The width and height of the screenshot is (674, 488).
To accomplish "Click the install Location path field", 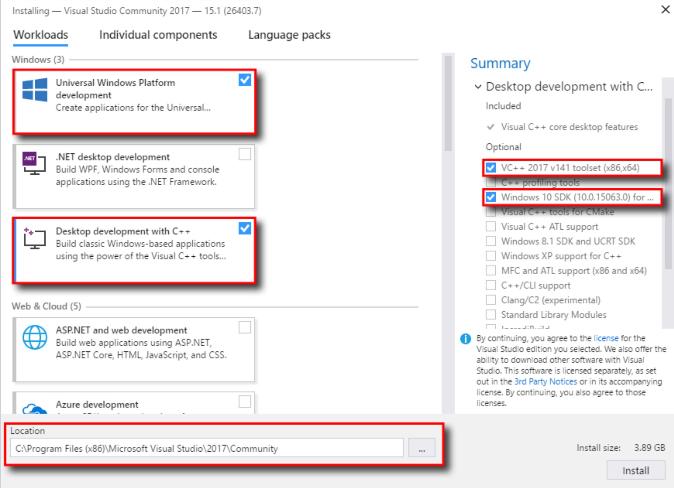I will tap(206, 448).
